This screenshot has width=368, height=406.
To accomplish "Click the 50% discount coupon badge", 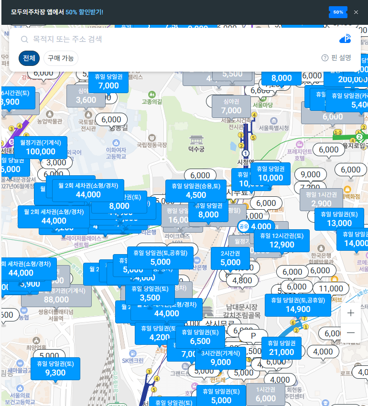I will pos(338,12).
